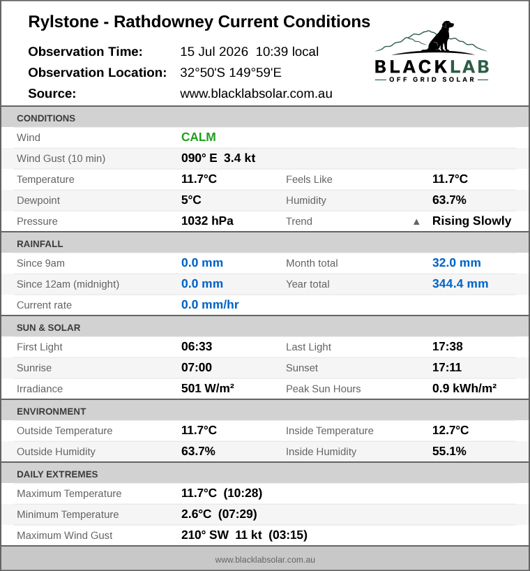Select the observation time 15 Jul 2026 10:39 local
This screenshot has height=571, width=530.
[x=249, y=52]
